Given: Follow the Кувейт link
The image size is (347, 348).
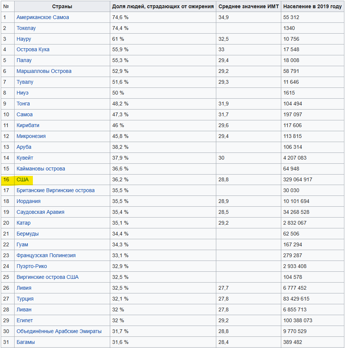Looking at the screenshot, I should (25, 158).
